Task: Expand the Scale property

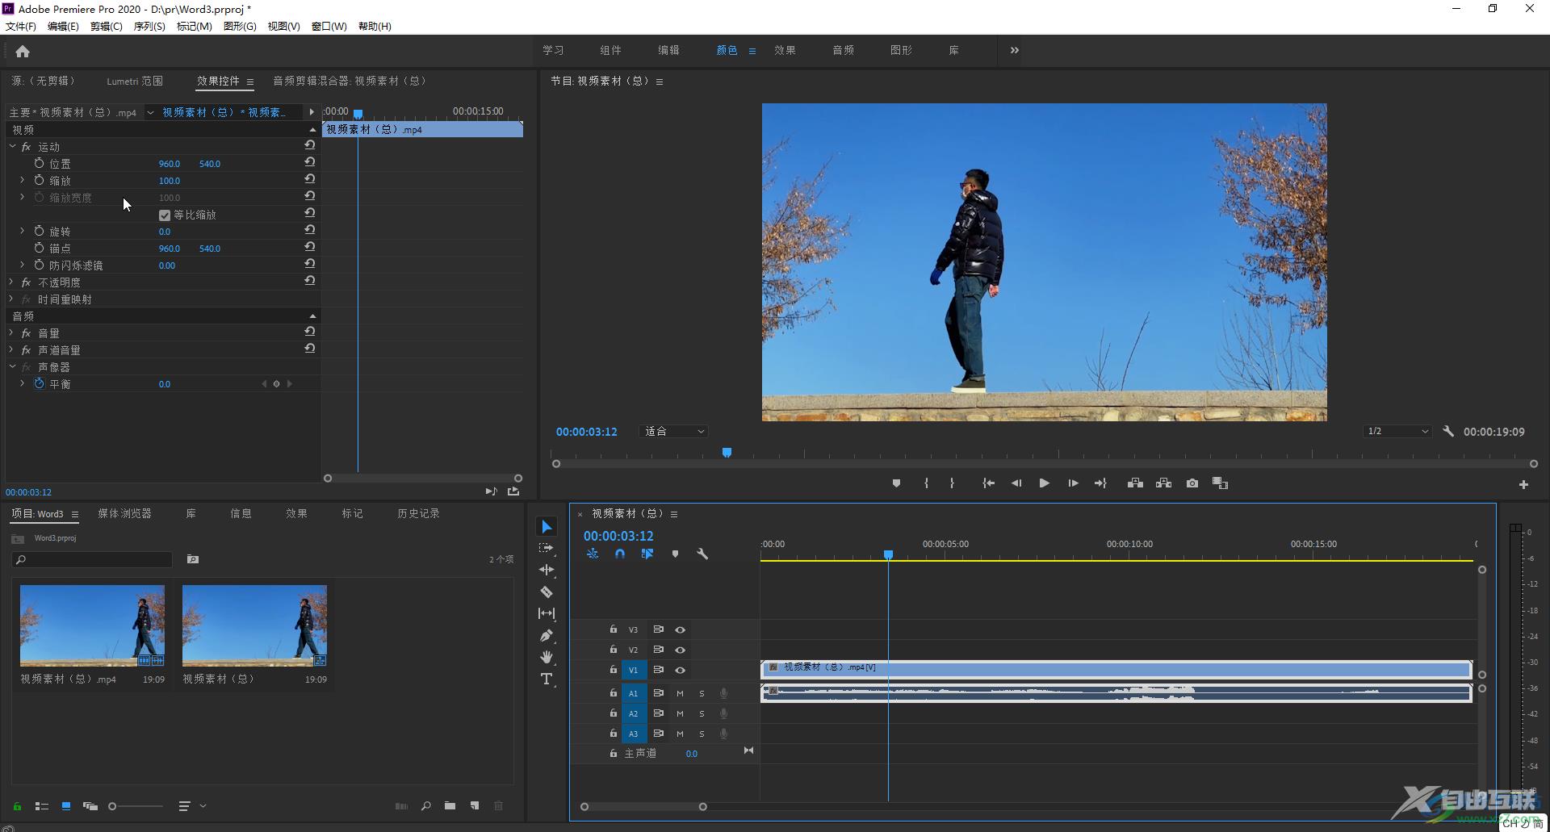Action: [22, 180]
